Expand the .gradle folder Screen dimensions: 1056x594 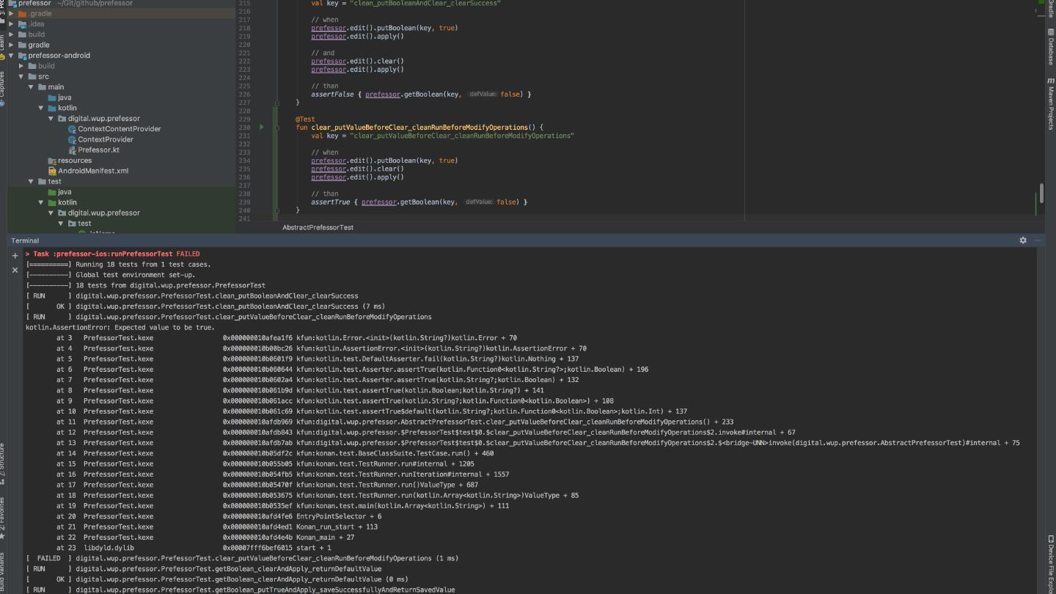pos(11,14)
